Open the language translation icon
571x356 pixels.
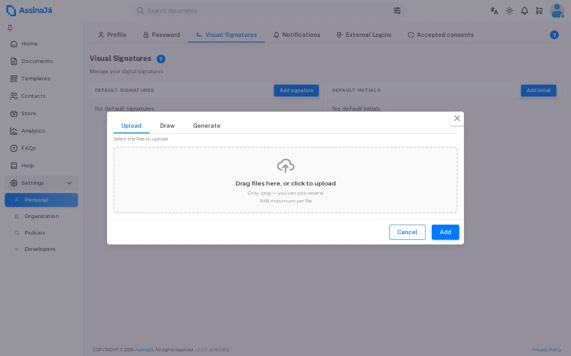pyautogui.click(x=494, y=11)
